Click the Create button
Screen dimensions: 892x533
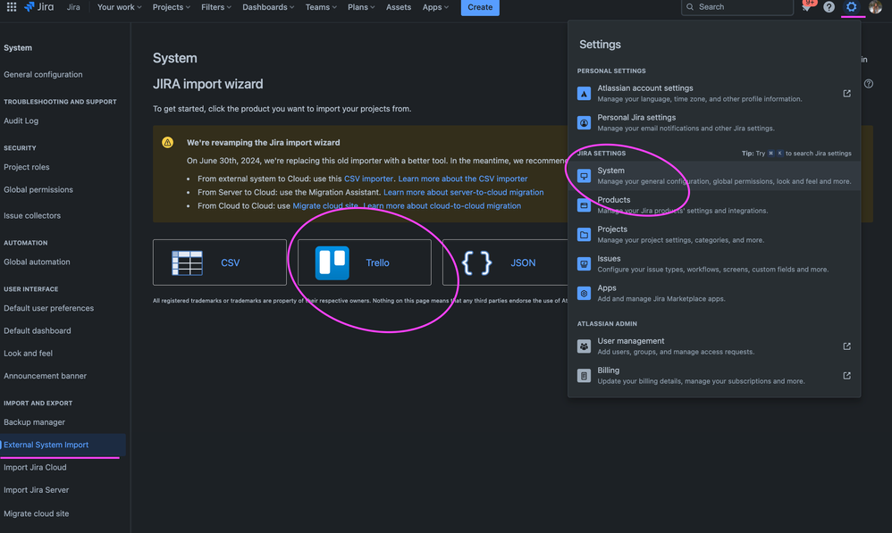[x=480, y=7]
